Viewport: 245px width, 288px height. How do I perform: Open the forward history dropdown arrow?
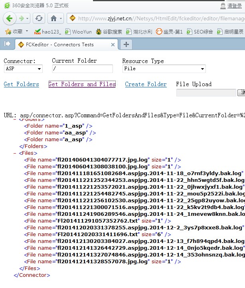[x=28, y=18]
